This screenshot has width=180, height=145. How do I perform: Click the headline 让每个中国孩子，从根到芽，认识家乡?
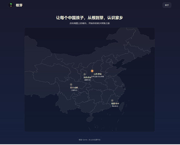[89, 18]
